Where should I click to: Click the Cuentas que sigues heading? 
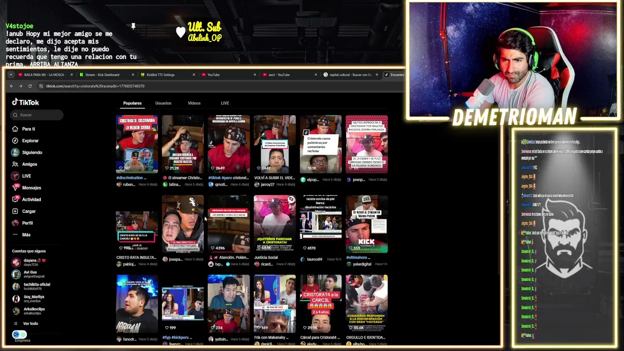[29, 251]
